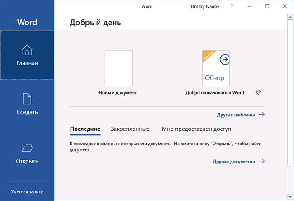Switch to the Последние tab
Screen dimensions: 294x201
click(x=85, y=129)
